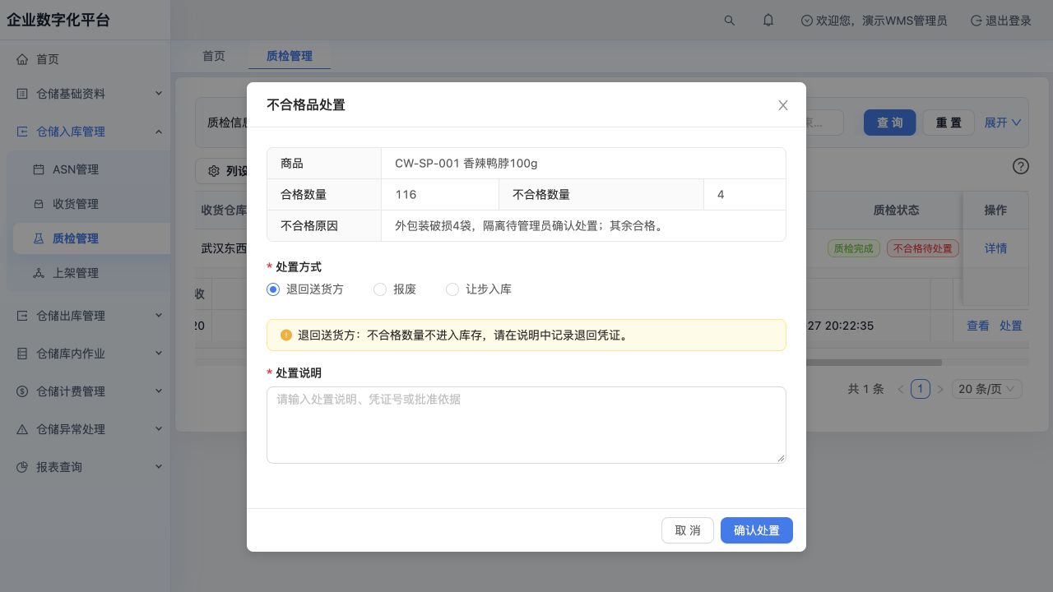
Task: Click the 仓储库内作业 sidebar icon
Action: click(x=22, y=354)
